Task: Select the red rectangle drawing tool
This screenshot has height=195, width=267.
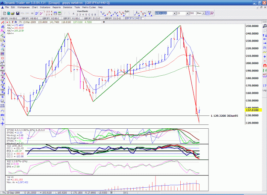Action: click(3, 58)
